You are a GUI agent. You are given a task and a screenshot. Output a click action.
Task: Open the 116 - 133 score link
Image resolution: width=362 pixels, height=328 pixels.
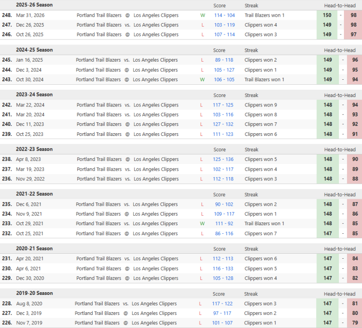coord(223,269)
